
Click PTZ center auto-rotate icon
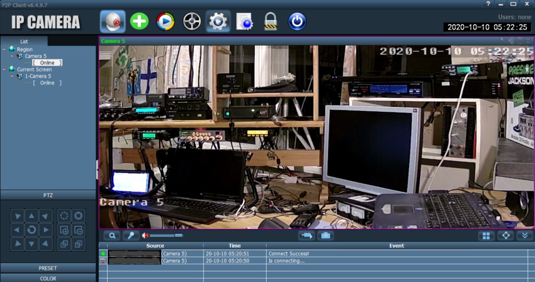tap(31, 230)
